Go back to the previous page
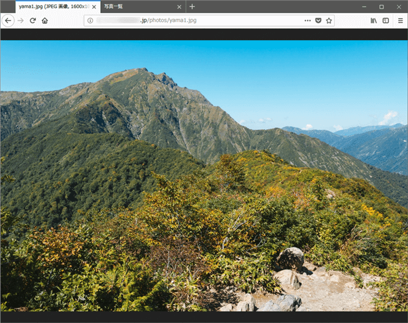This screenshot has width=408, height=323. [x=8, y=20]
